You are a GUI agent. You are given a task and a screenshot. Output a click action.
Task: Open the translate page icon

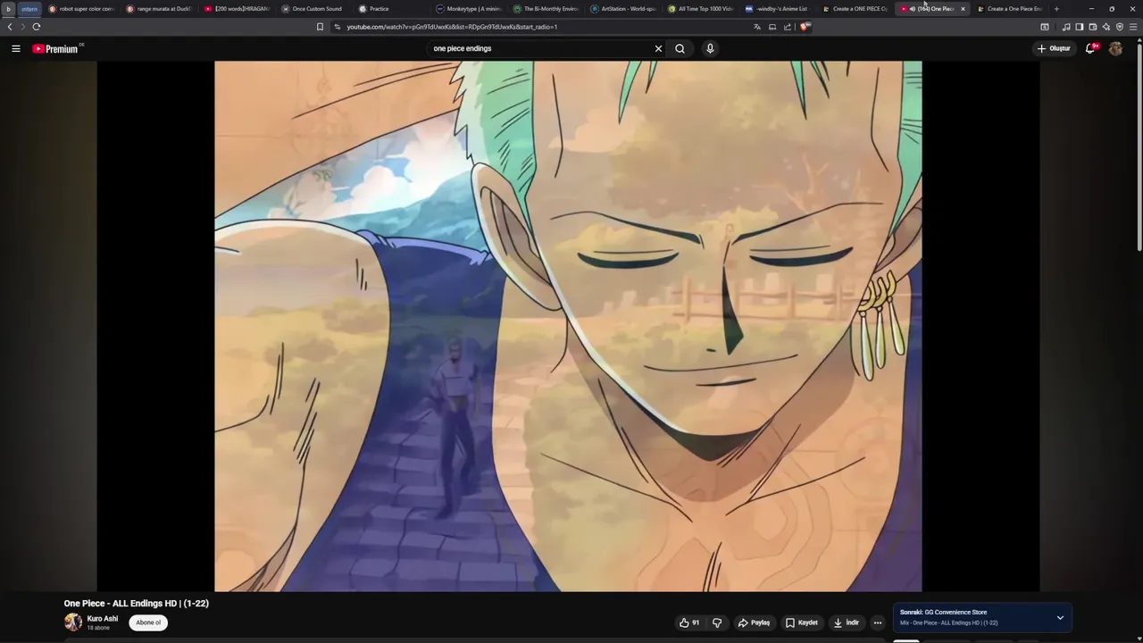point(757,27)
